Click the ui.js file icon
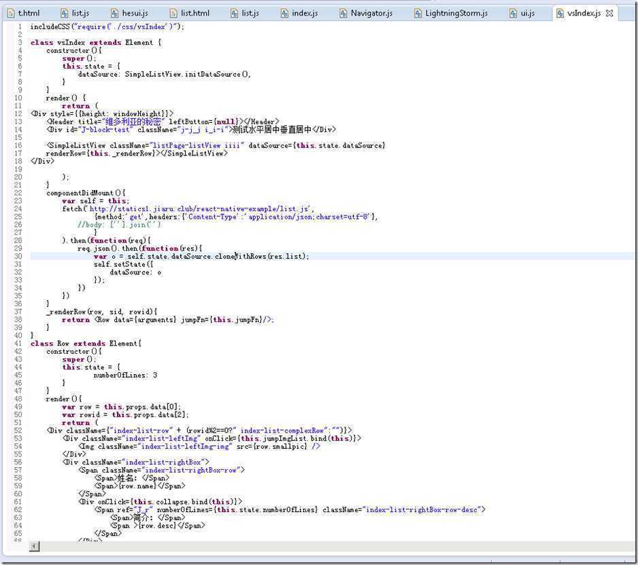The height and width of the screenshot is (565, 638). (x=514, y=14)
